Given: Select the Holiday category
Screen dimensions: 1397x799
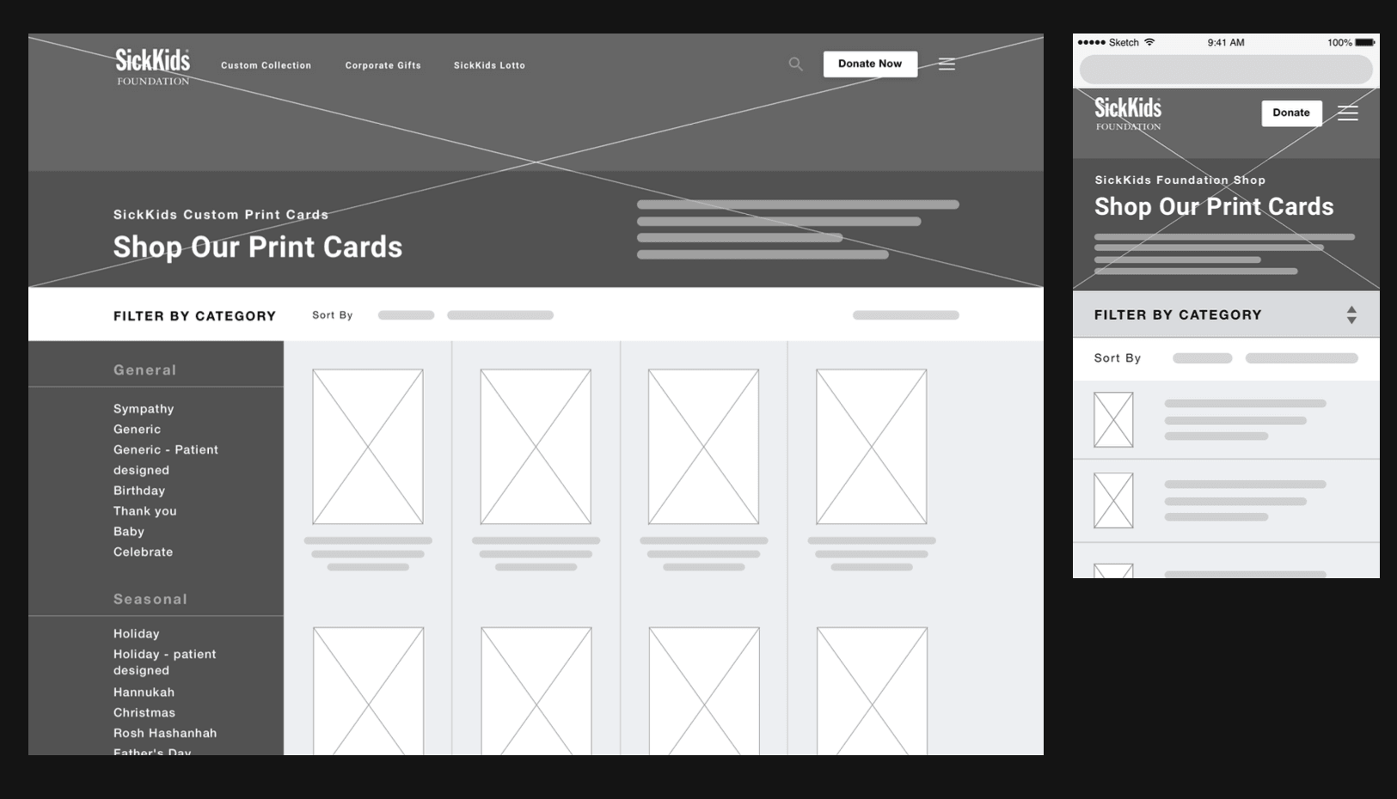Looking at the screenshot, I should point(137,634).
